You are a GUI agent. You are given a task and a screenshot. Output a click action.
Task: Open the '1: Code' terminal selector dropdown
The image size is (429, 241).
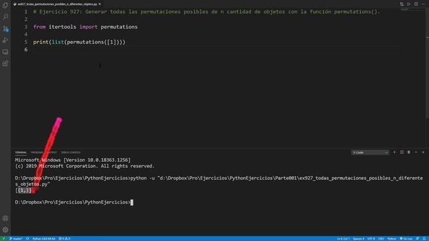pos(370,153)
